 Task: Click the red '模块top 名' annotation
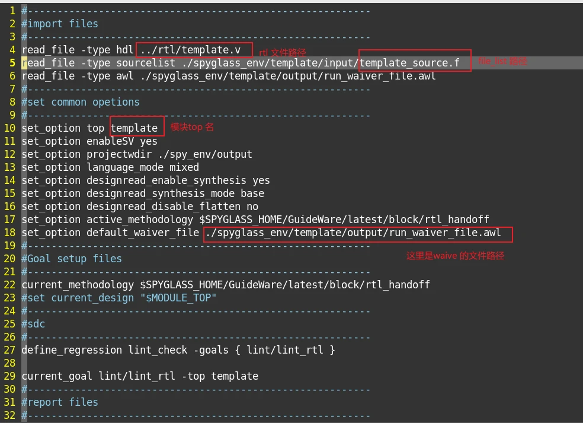coord(192,127)
